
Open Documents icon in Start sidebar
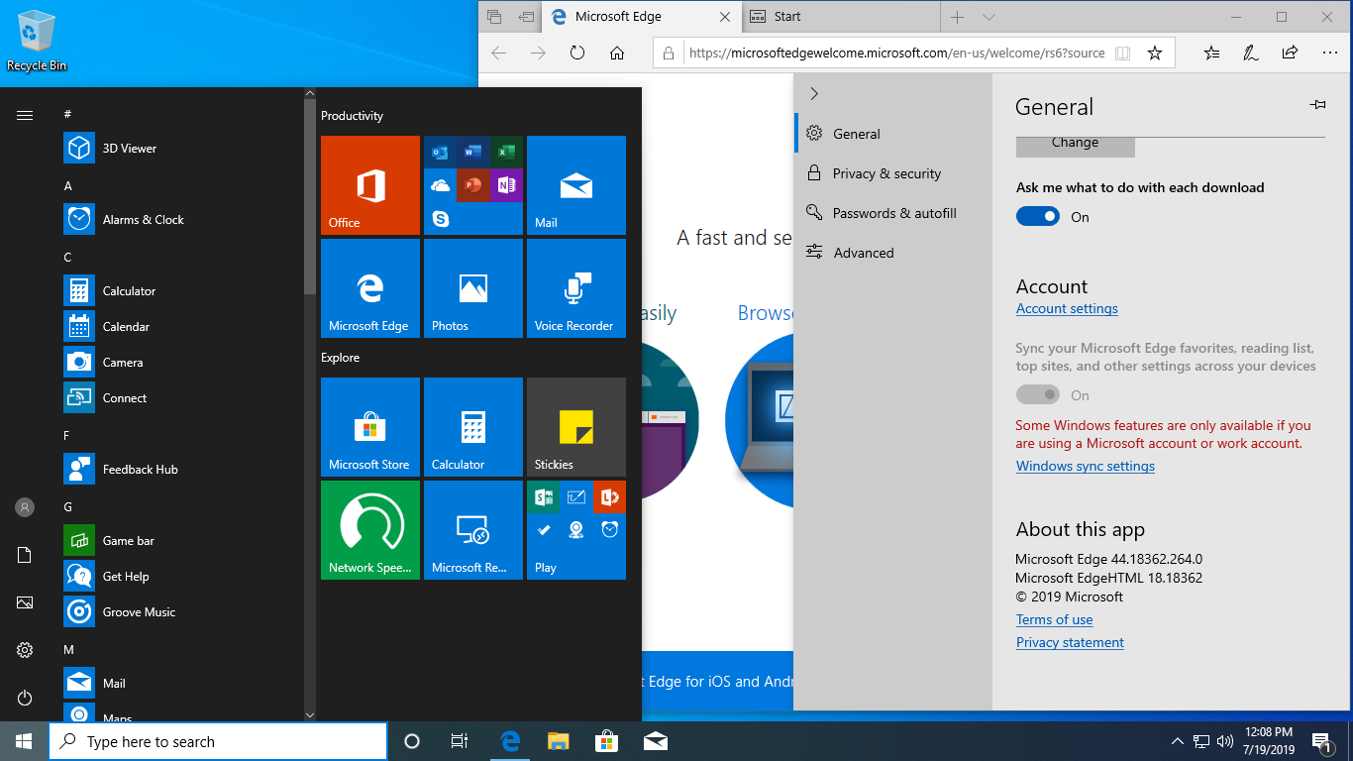click(x=25, y=555)
